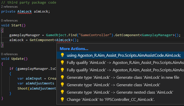Click the GameplayManager type in GetComponent

click(157, 35)
